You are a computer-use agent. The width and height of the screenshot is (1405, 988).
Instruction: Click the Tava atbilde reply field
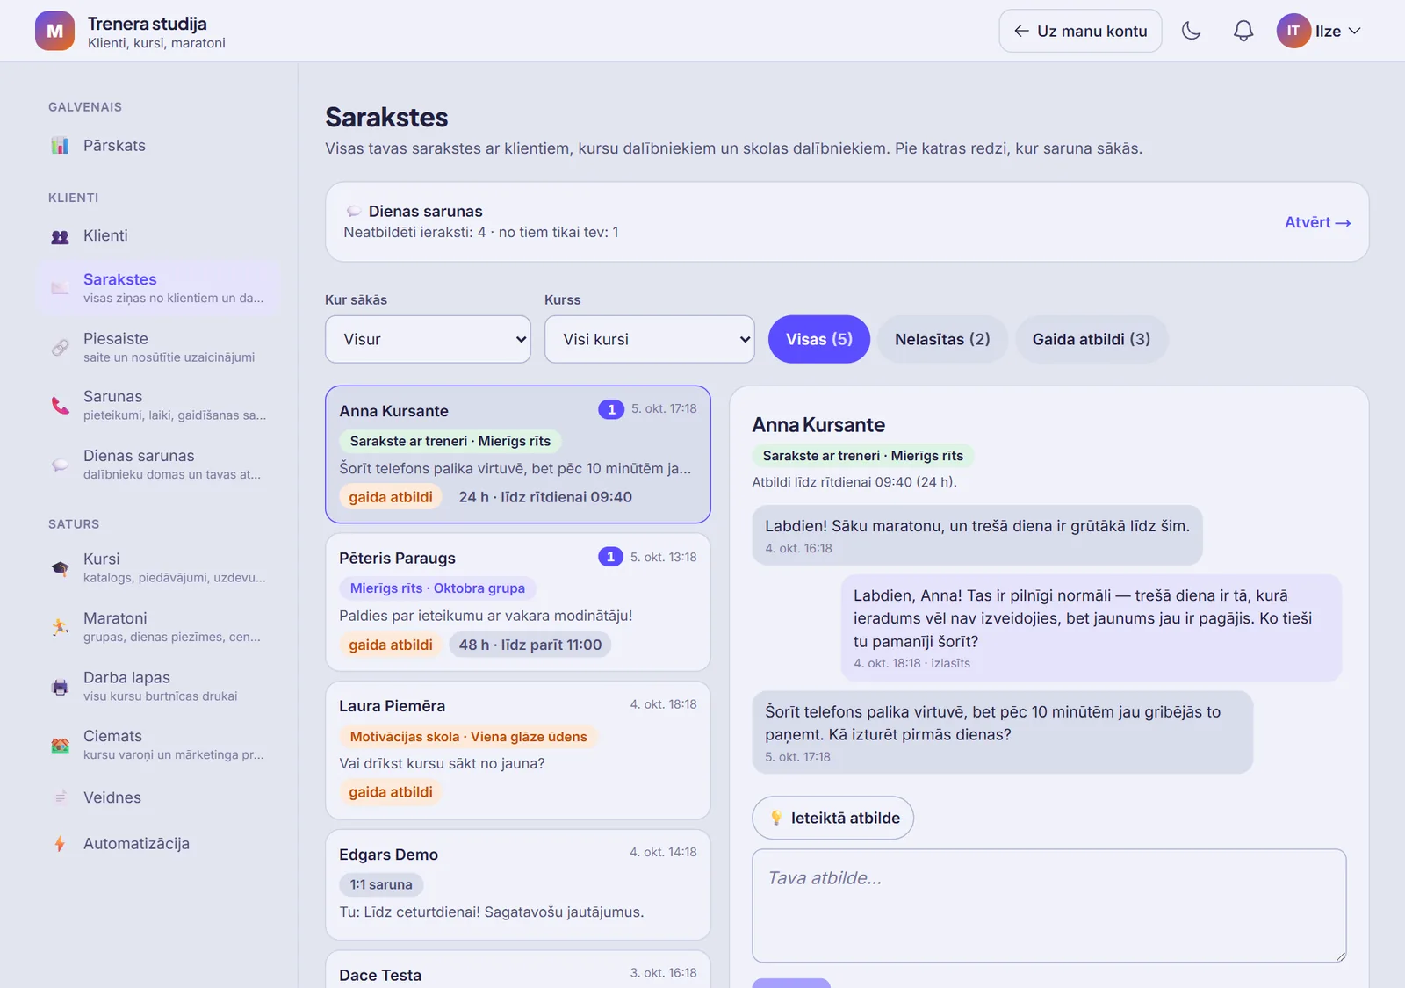tap(1049, 905)
